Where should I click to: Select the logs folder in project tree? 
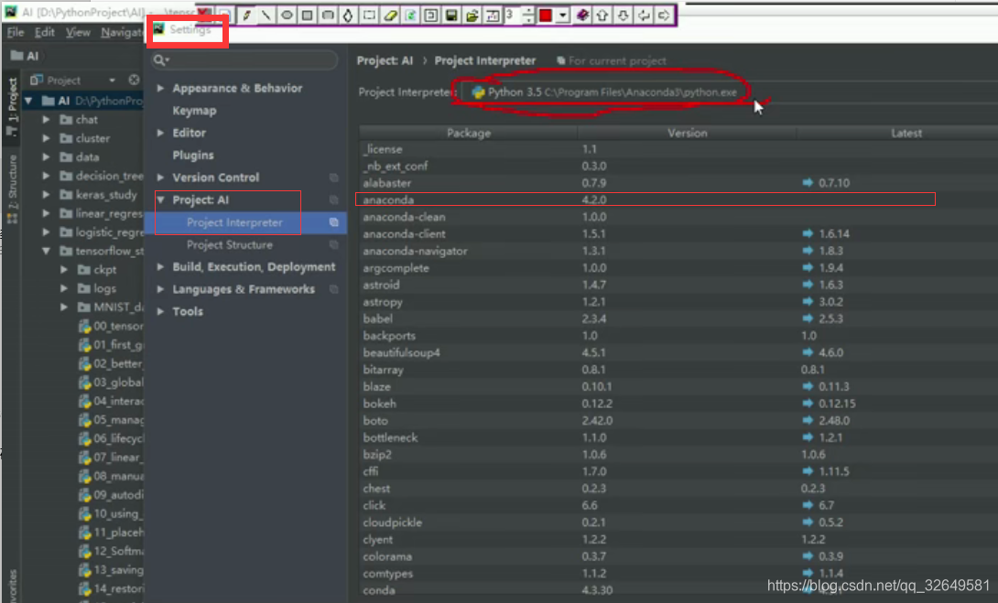pos(105,288)
